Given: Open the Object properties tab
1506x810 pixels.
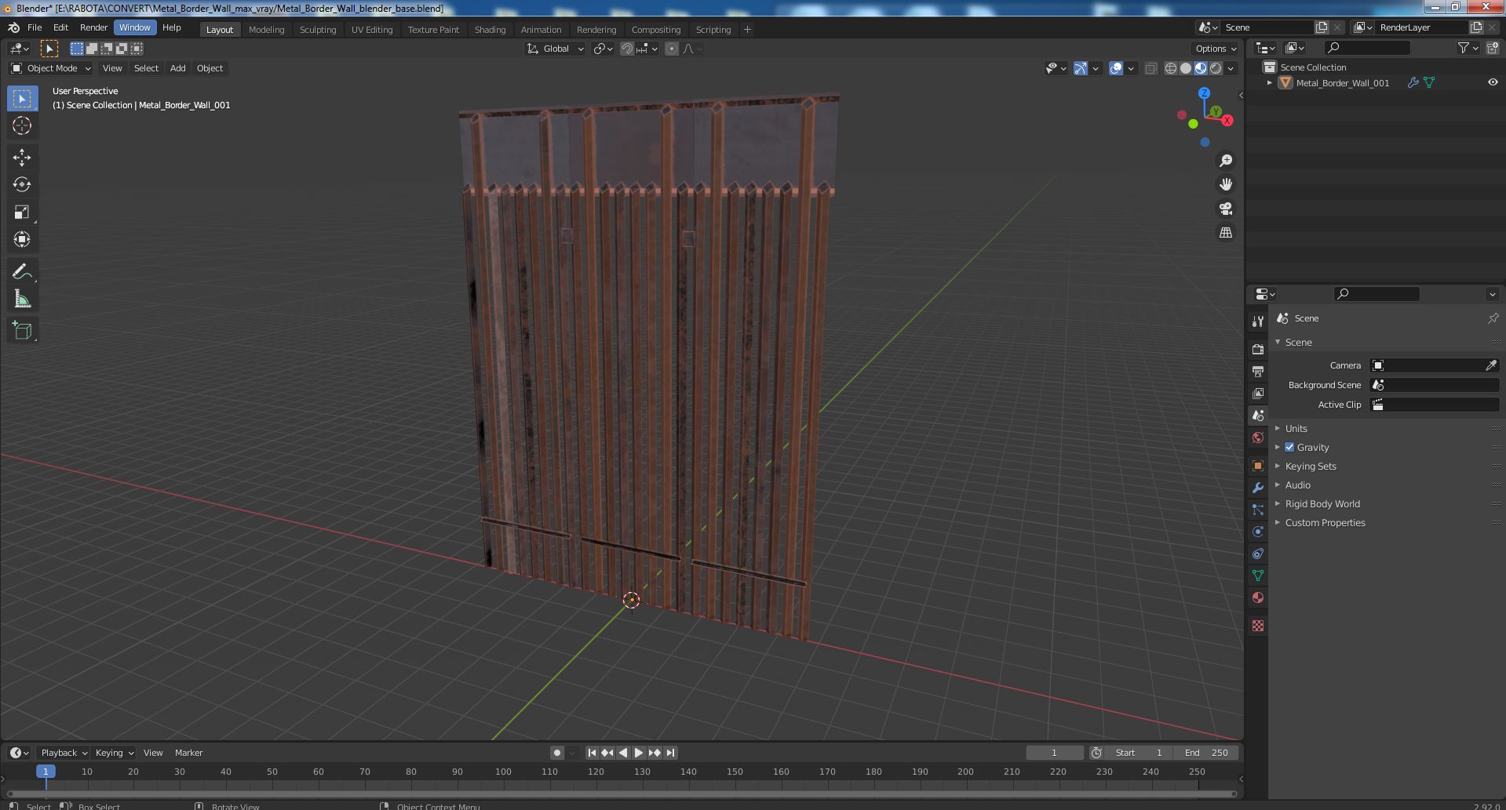Looking at the screenshot, I should 1258,466.
